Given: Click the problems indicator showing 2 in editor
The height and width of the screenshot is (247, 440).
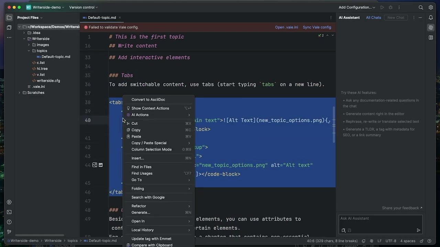Looking at the screenshot, I should [321, 35].
